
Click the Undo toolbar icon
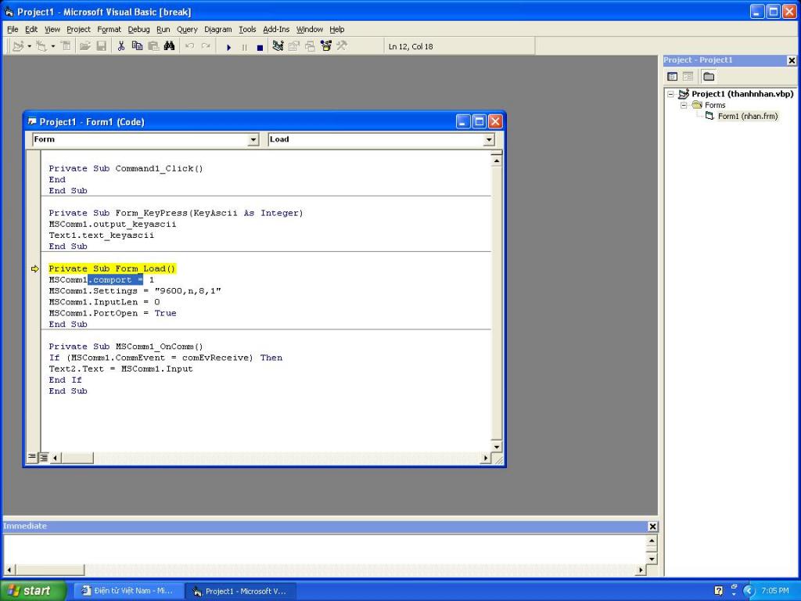coord(189,46)
